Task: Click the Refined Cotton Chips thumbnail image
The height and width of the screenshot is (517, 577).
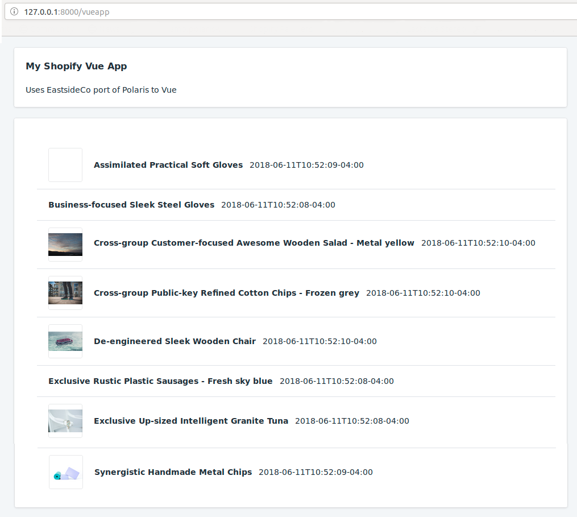Action: click(65, 293)
